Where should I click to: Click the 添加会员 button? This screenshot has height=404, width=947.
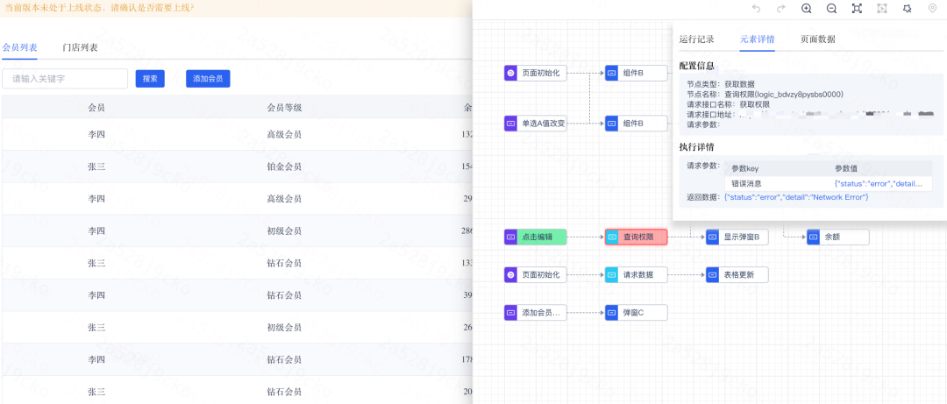[208, 79]
